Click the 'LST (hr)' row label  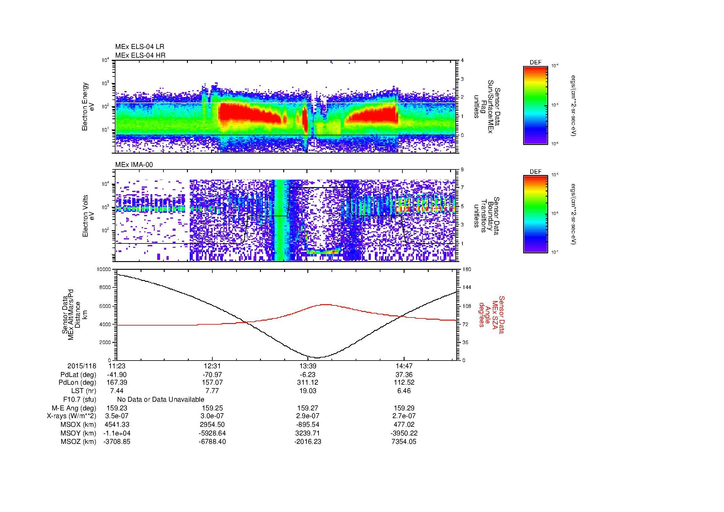pos(84,391)
